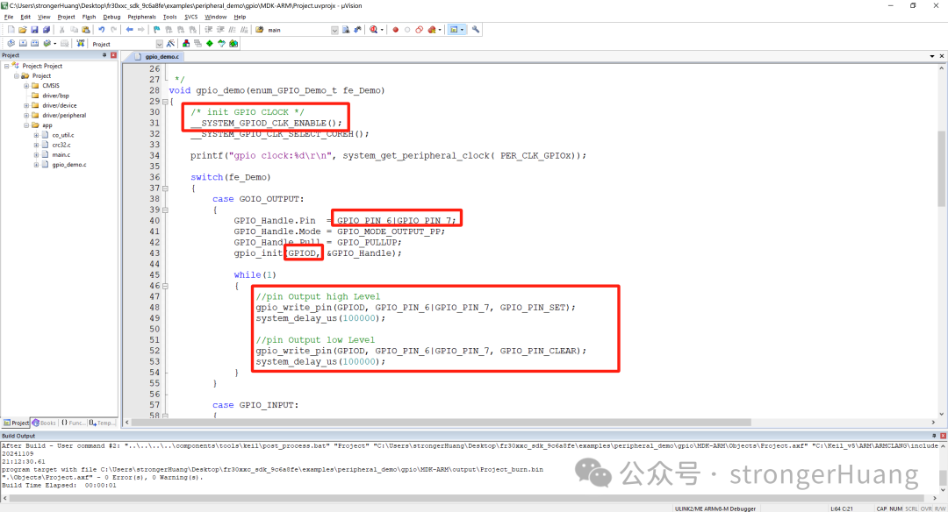The width and height of the screenshot is (948, 512).
Task: Switch to the Functions panel tab
Action: pyautogui.click(x=73, y=423)
